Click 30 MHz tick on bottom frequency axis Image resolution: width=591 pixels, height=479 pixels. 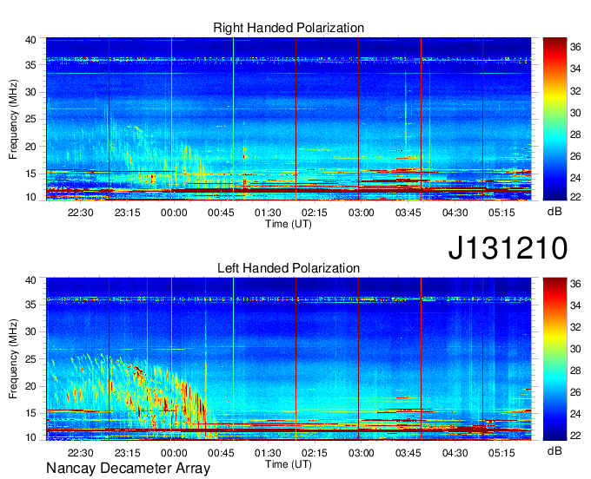[x=30, y=331]
